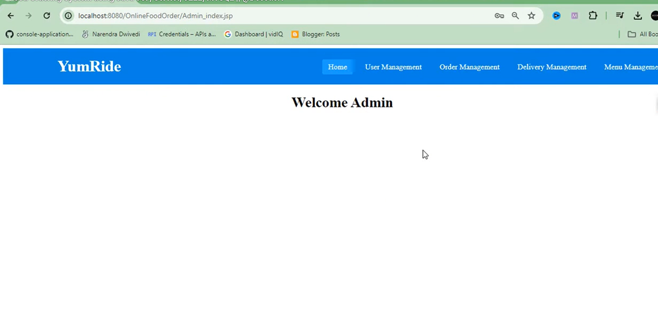Open the All Bookmarks folder
The image size is (658, 319).
pyautogui.click(x=643, y=35)
